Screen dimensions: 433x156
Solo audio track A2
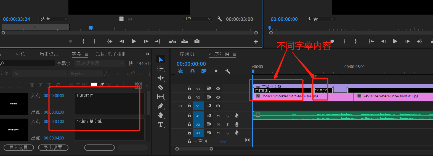click(227, 124)
